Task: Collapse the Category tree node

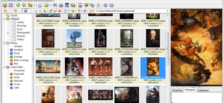Action: 4,19
